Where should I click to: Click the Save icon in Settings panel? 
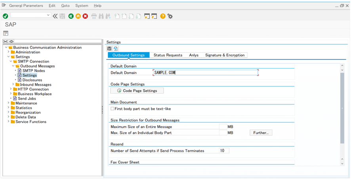(109, 49)
